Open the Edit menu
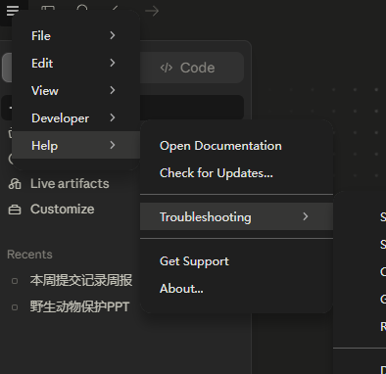This screenshot has width=386, height=374. [x=76, y=63]
